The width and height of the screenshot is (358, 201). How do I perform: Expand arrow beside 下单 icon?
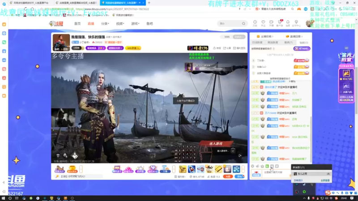[174, 169]
